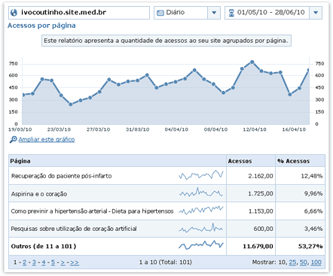Show 50 rows per page

(x=303, y=262)
